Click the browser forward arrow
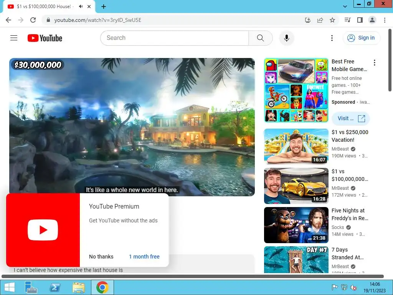 [x=21, y=20]
